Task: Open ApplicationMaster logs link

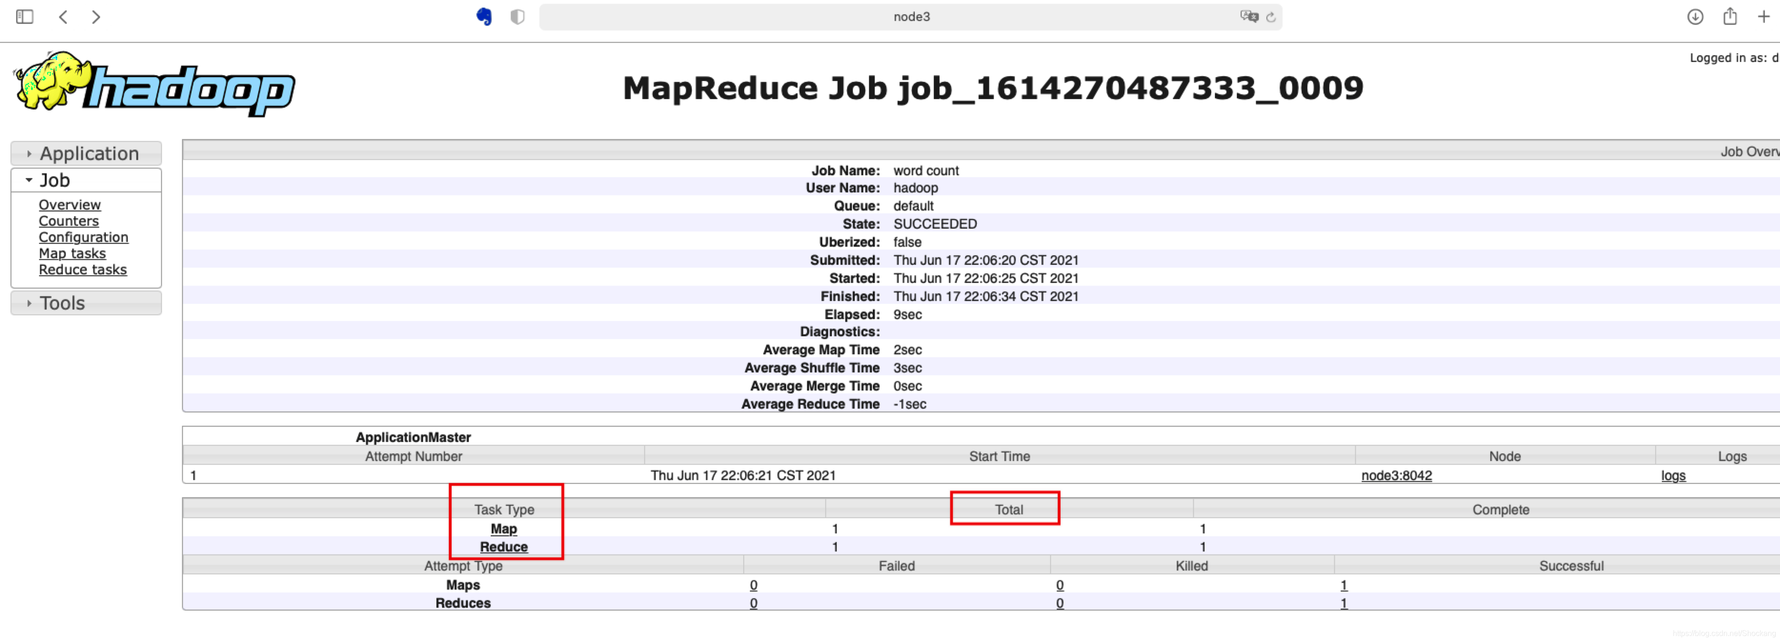Action: (1673, 475)
